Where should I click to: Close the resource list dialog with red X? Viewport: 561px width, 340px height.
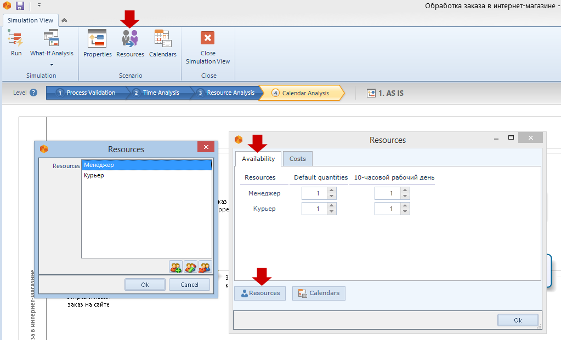tap(206, 147)
